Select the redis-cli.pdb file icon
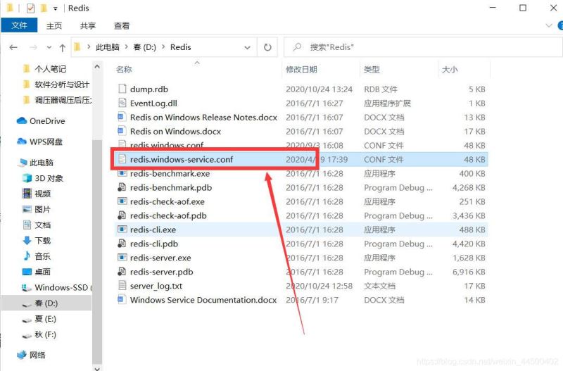The image size is (563, 371). pyautogui.click(x=122, y=243)
